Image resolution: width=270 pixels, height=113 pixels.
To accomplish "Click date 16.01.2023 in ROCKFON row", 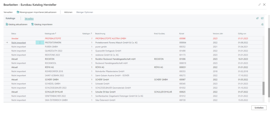I will 243,59.
